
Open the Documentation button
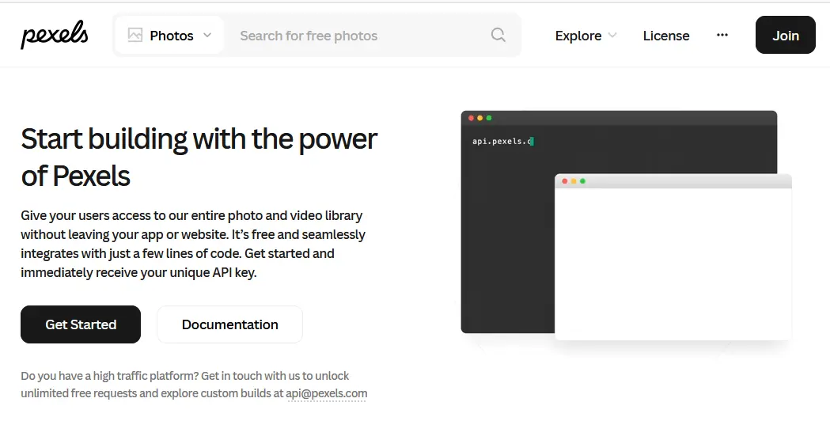229,324
